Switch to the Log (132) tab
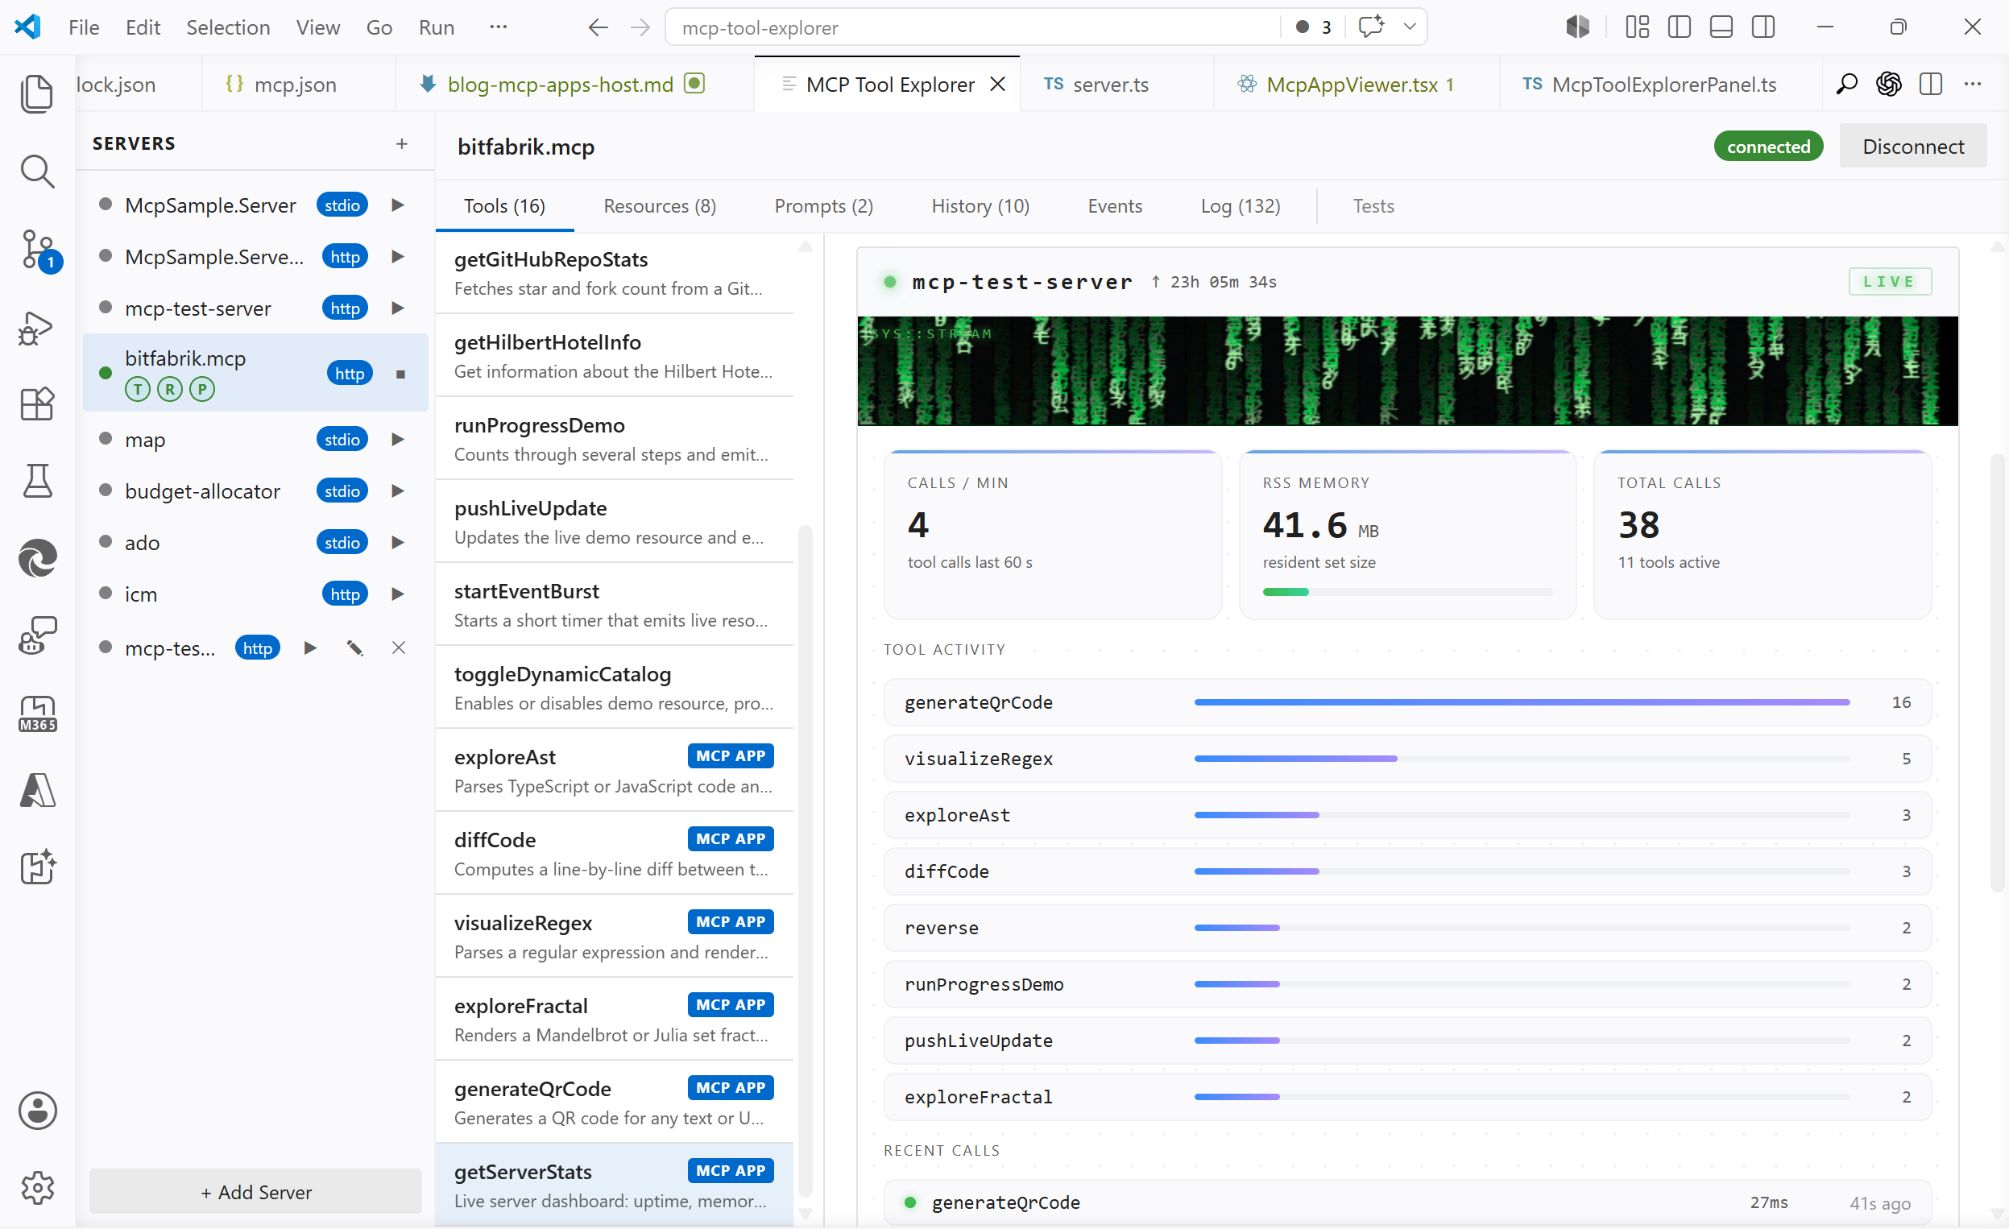The image size is (2009, 1229). pyautogui.click(x=1241, y=206)
